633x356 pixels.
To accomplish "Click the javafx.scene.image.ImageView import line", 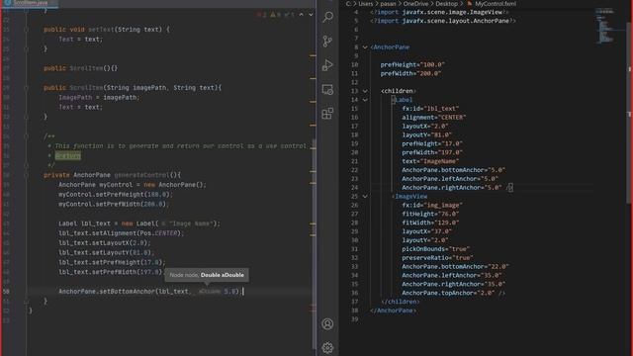I will click(439, 12).
